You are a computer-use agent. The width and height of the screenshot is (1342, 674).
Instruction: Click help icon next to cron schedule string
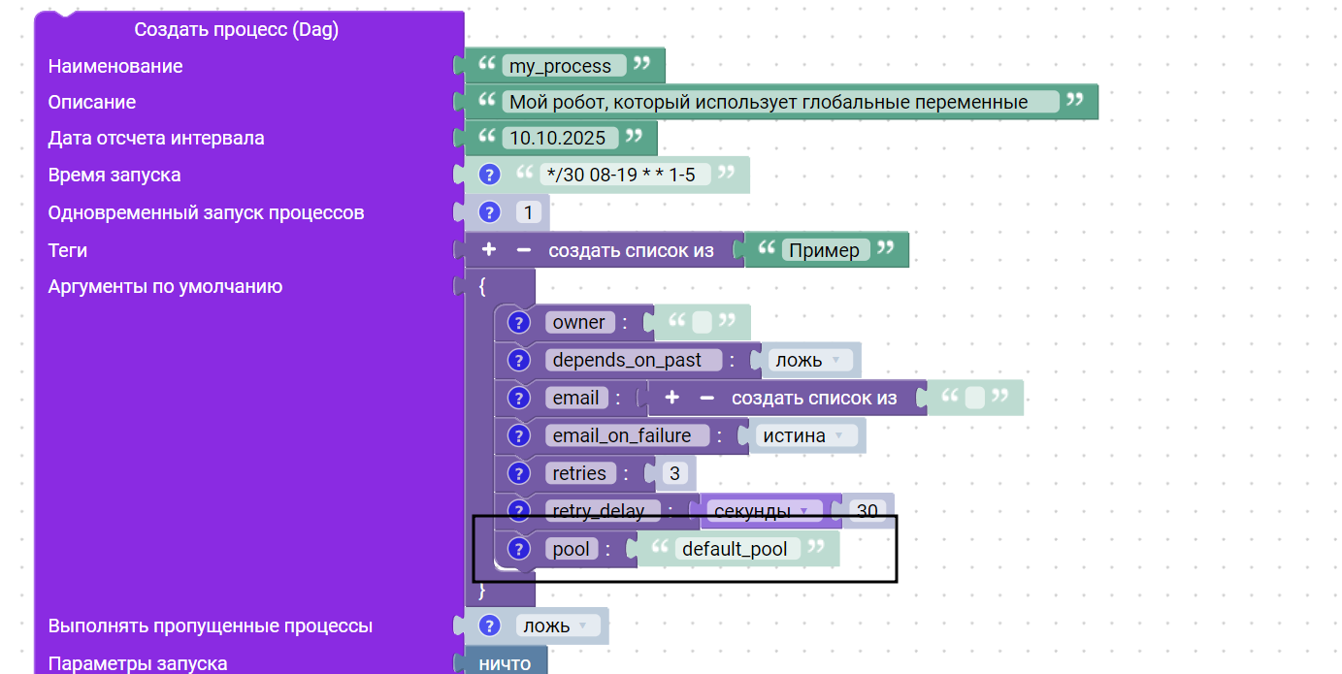[x=489, y=175]
